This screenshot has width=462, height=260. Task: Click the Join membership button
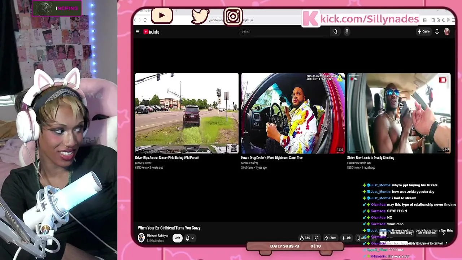177,238
